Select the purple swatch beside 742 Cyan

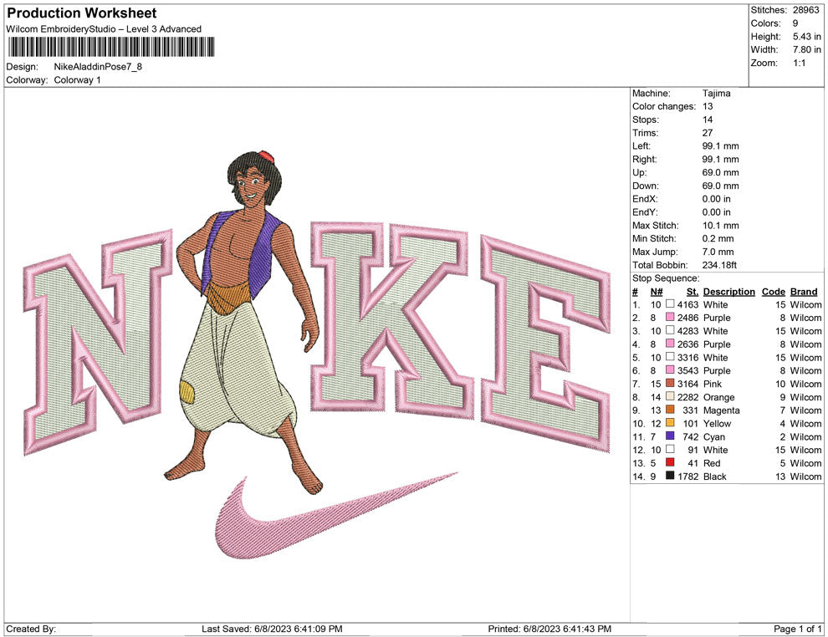[670, 436]
